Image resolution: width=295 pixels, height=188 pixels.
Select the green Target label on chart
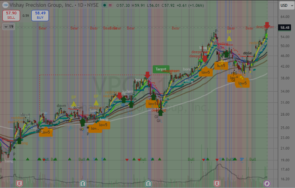161,69
